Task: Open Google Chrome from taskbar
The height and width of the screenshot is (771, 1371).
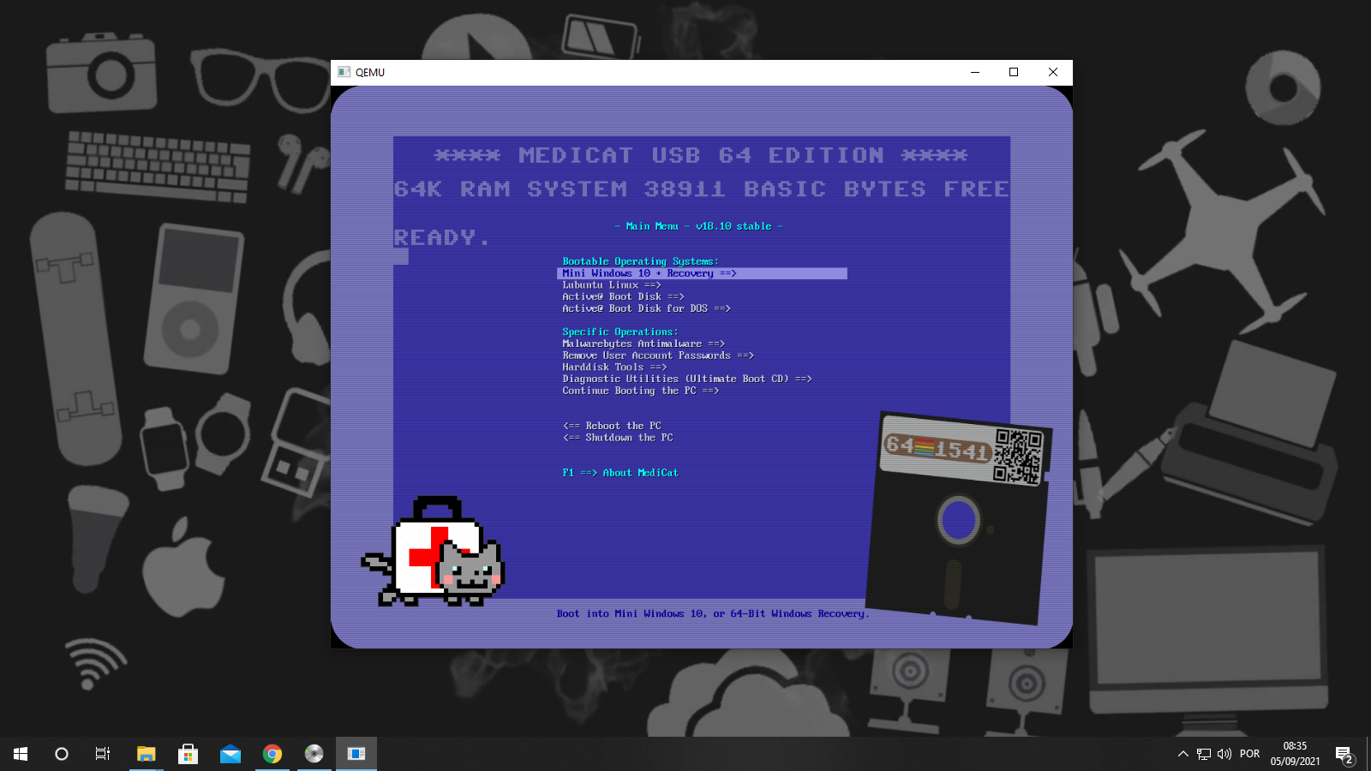Action: (x=272, y=754)
